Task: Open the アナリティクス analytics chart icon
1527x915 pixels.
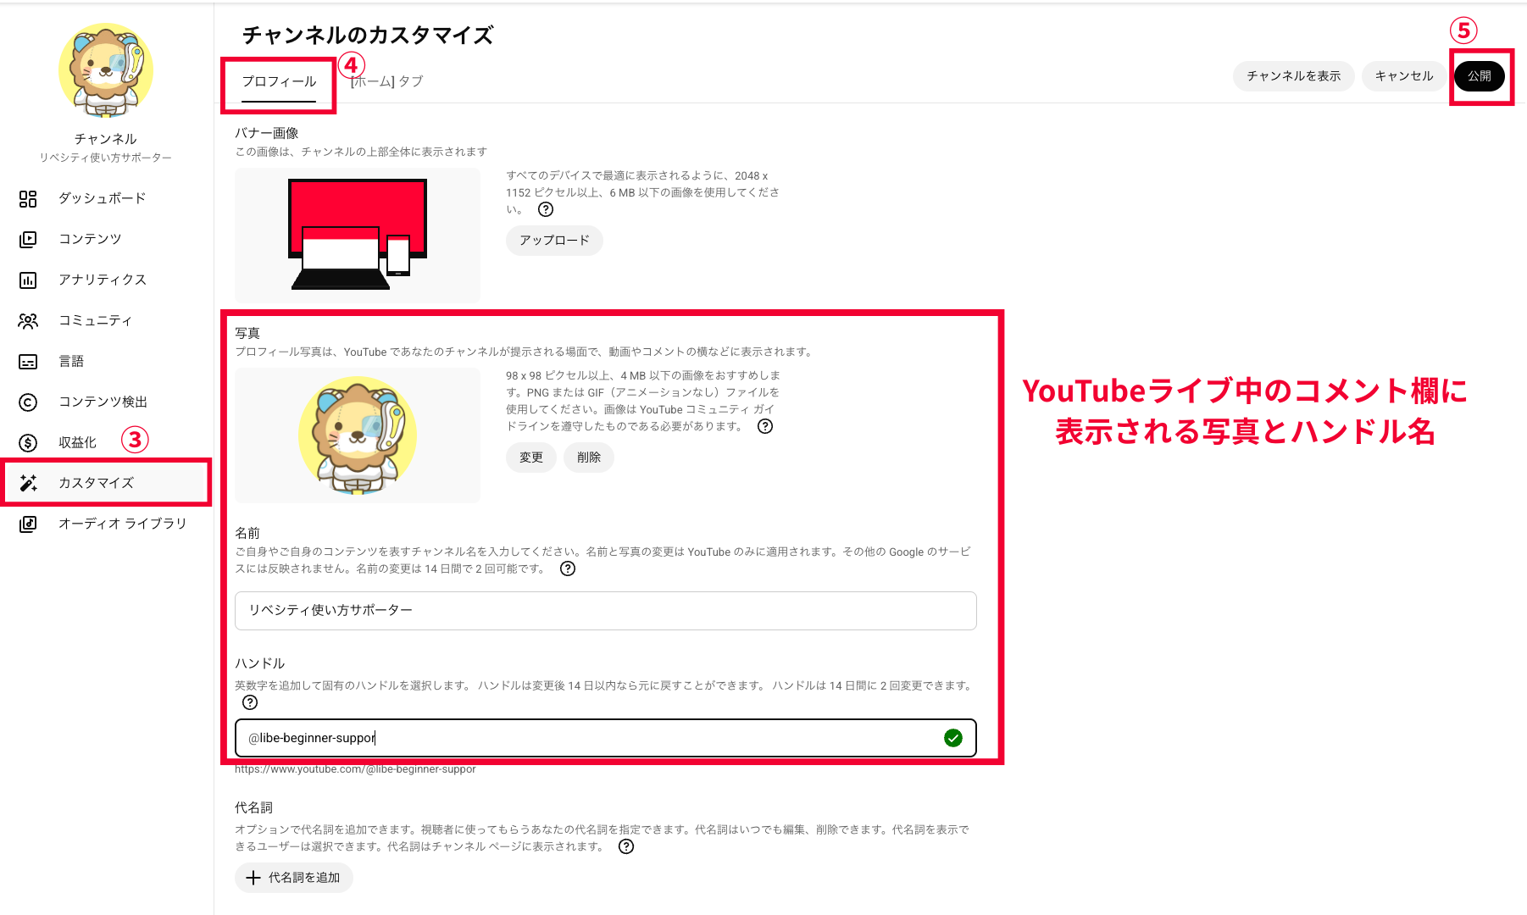Action: tap(28, 280)
